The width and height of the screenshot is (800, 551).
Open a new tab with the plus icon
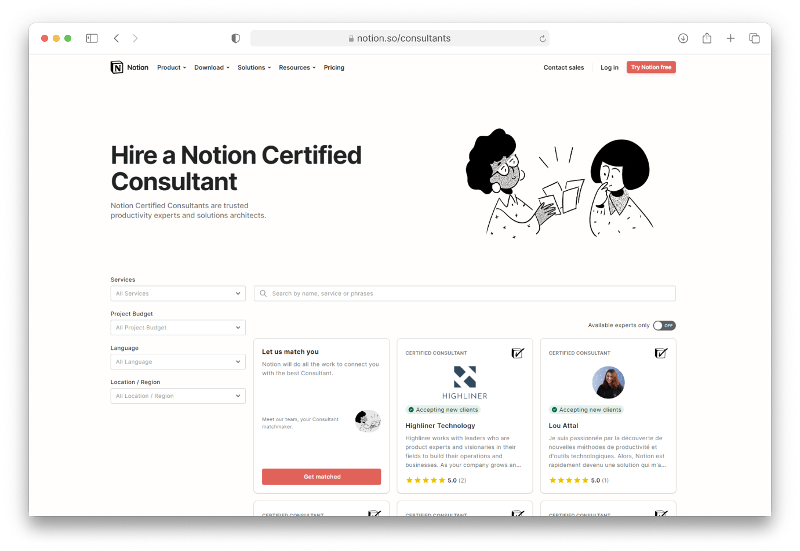(730, 38)
